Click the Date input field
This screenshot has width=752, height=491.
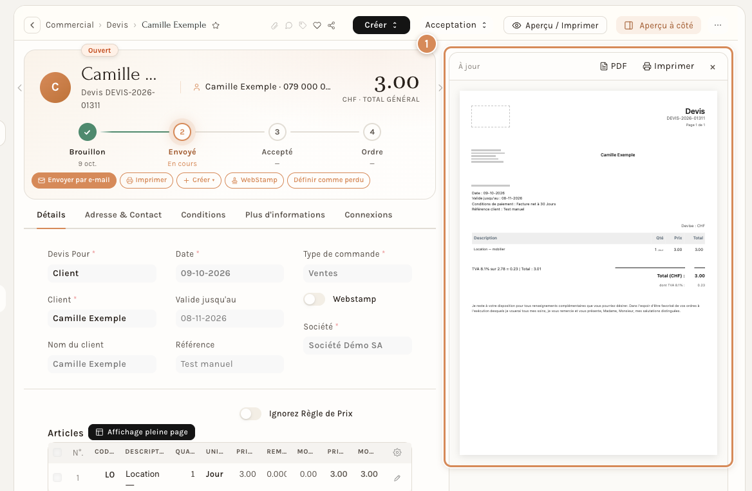(230, 273)
